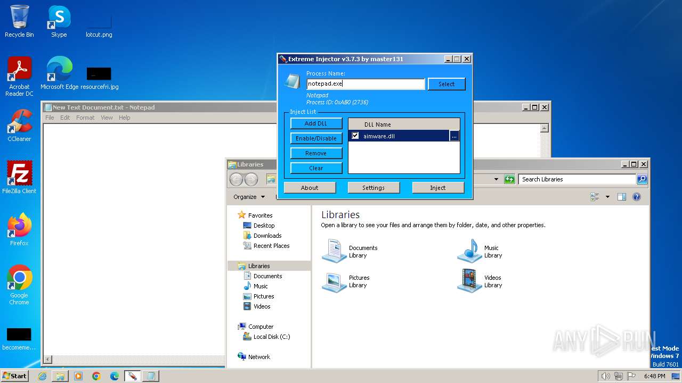
Task: Click the ellipsis button beside aimware.dll
Action: click(x=454, y=136)
